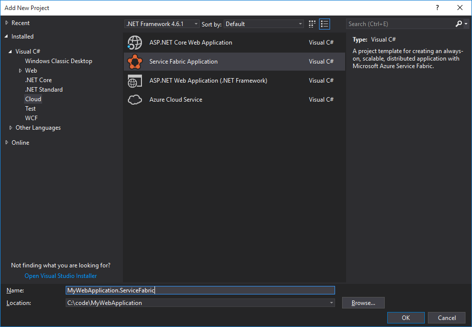The width and height of the screenshot is (472, 327).
Task: Select ASP.NET Web Application (.NET Framework) template name
Action: pyautogui.click(x=208, y=81)
